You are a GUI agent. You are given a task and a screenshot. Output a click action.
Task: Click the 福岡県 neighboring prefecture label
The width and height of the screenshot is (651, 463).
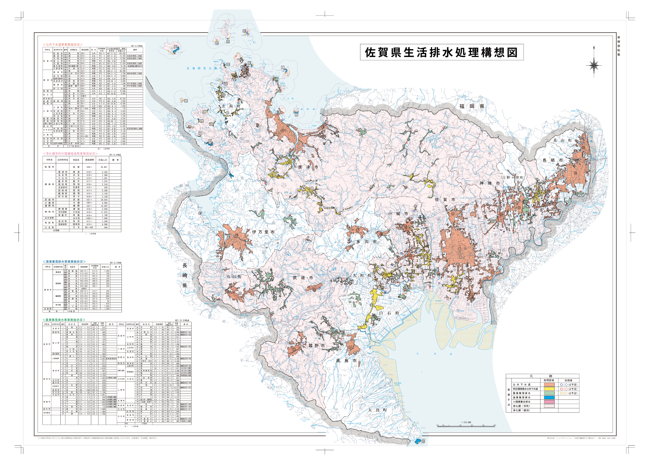(x=472, y=106)
